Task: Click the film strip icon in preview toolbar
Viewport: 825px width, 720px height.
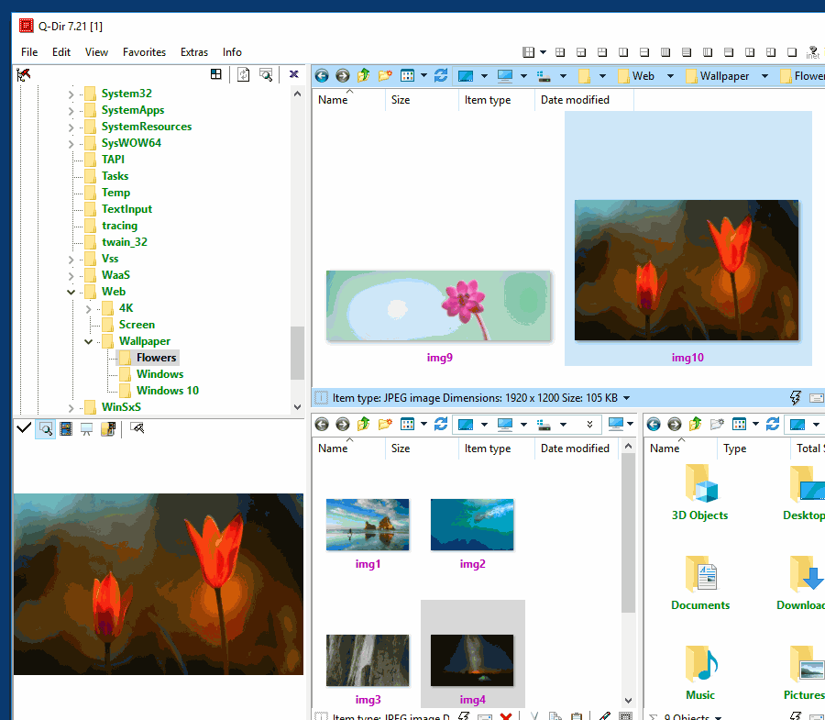Action: 66,428
